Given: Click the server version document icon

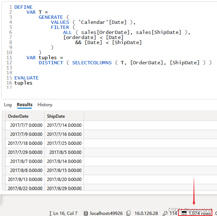Looking at the screenshot, I should 128,213.
